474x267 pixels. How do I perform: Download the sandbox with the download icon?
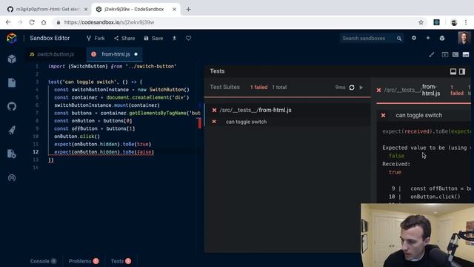(x=175, y=38)
